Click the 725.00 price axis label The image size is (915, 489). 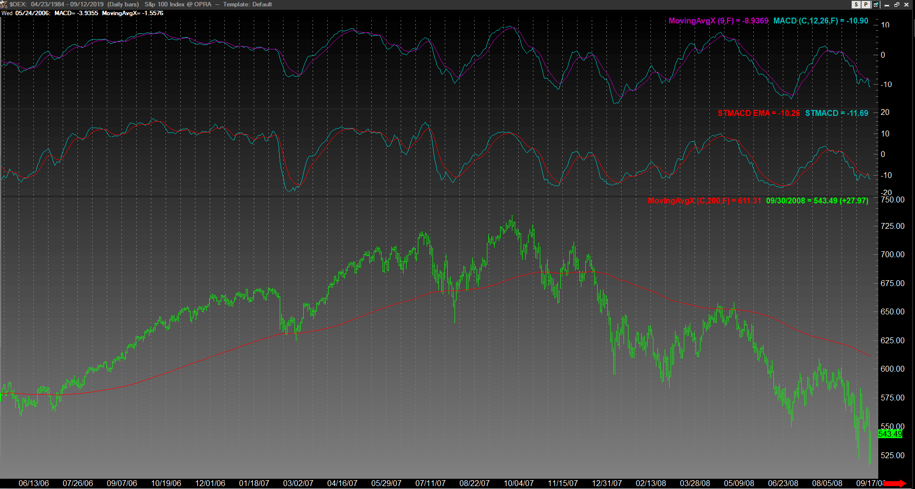click(892, 226)
